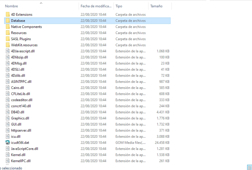252x170 pixels.
Task: Select the icudt56l.dat file name
Action: pyautogui.click(x=20, y=143)
